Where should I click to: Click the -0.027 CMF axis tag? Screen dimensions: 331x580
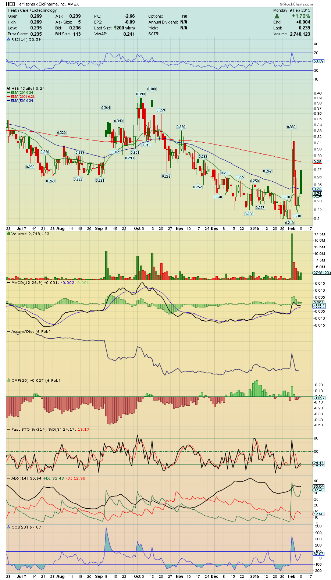click(319, 398)
